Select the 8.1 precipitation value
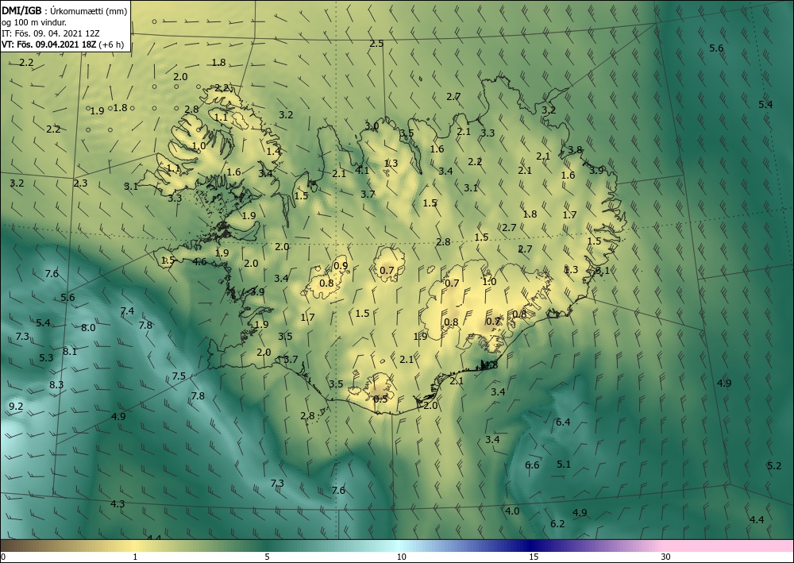The image size is (794, 563). click(x=70, y=351)
